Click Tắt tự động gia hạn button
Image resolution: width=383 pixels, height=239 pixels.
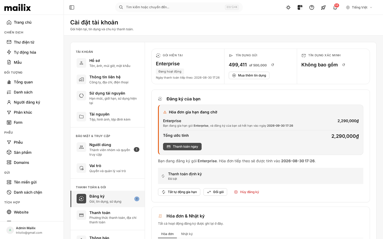coord(179,192)
